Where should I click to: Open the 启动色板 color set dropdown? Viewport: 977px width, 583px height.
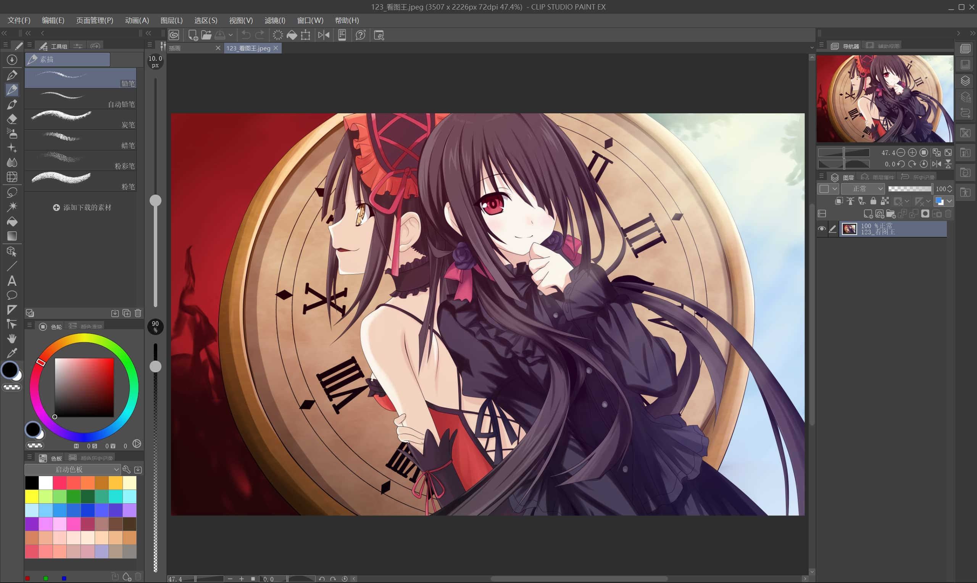click(72, 469)
